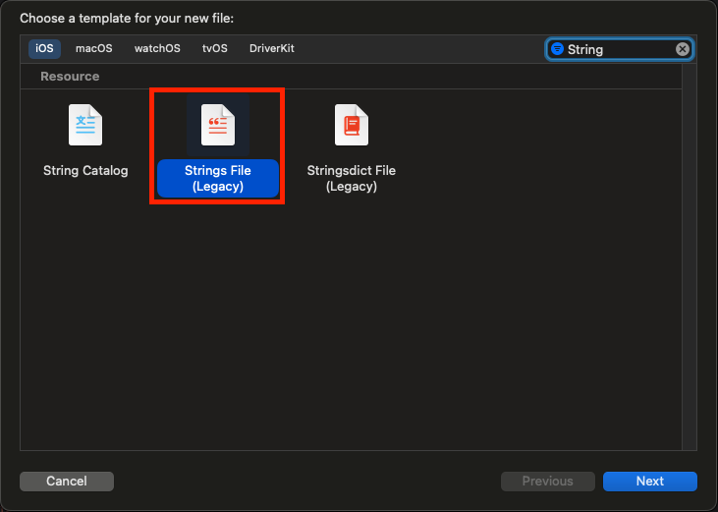Switch to the macOS platform tab
The image size is (718, 512).
94,48
